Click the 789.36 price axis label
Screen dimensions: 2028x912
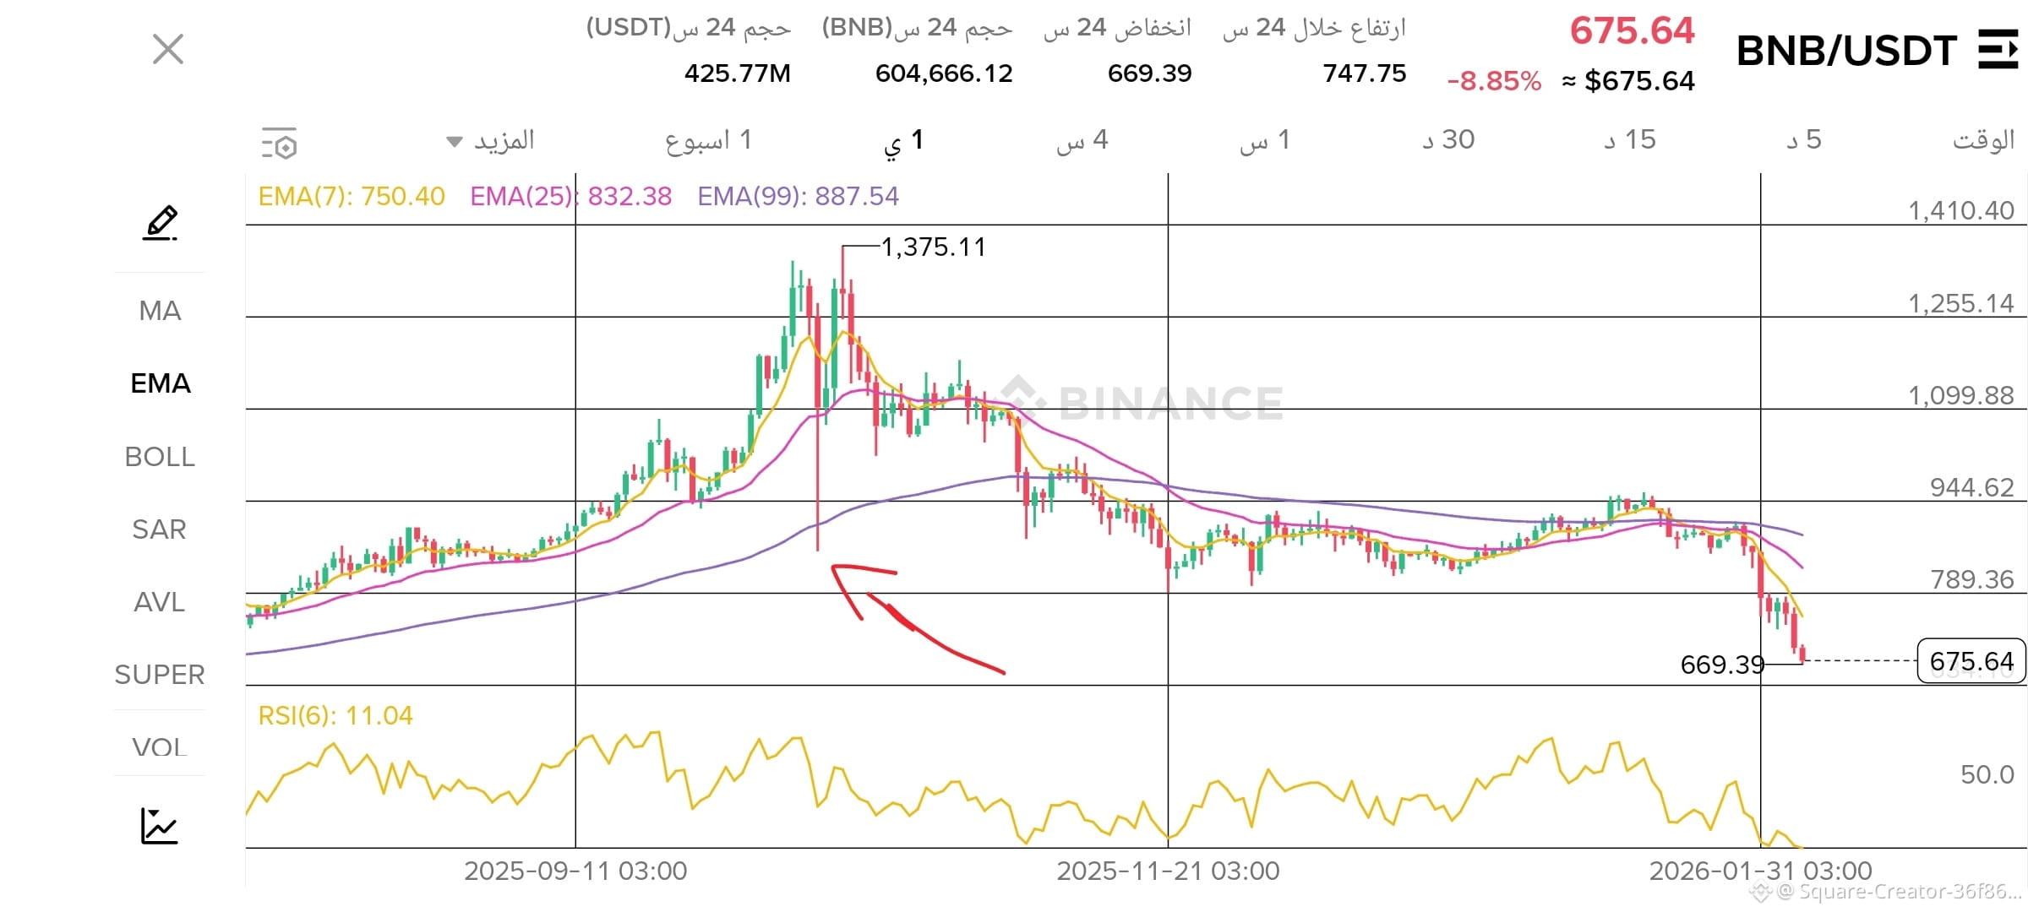tap(1972, 579)
